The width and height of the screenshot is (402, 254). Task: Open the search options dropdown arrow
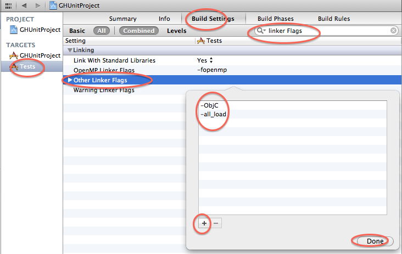[x=264, y=31]
